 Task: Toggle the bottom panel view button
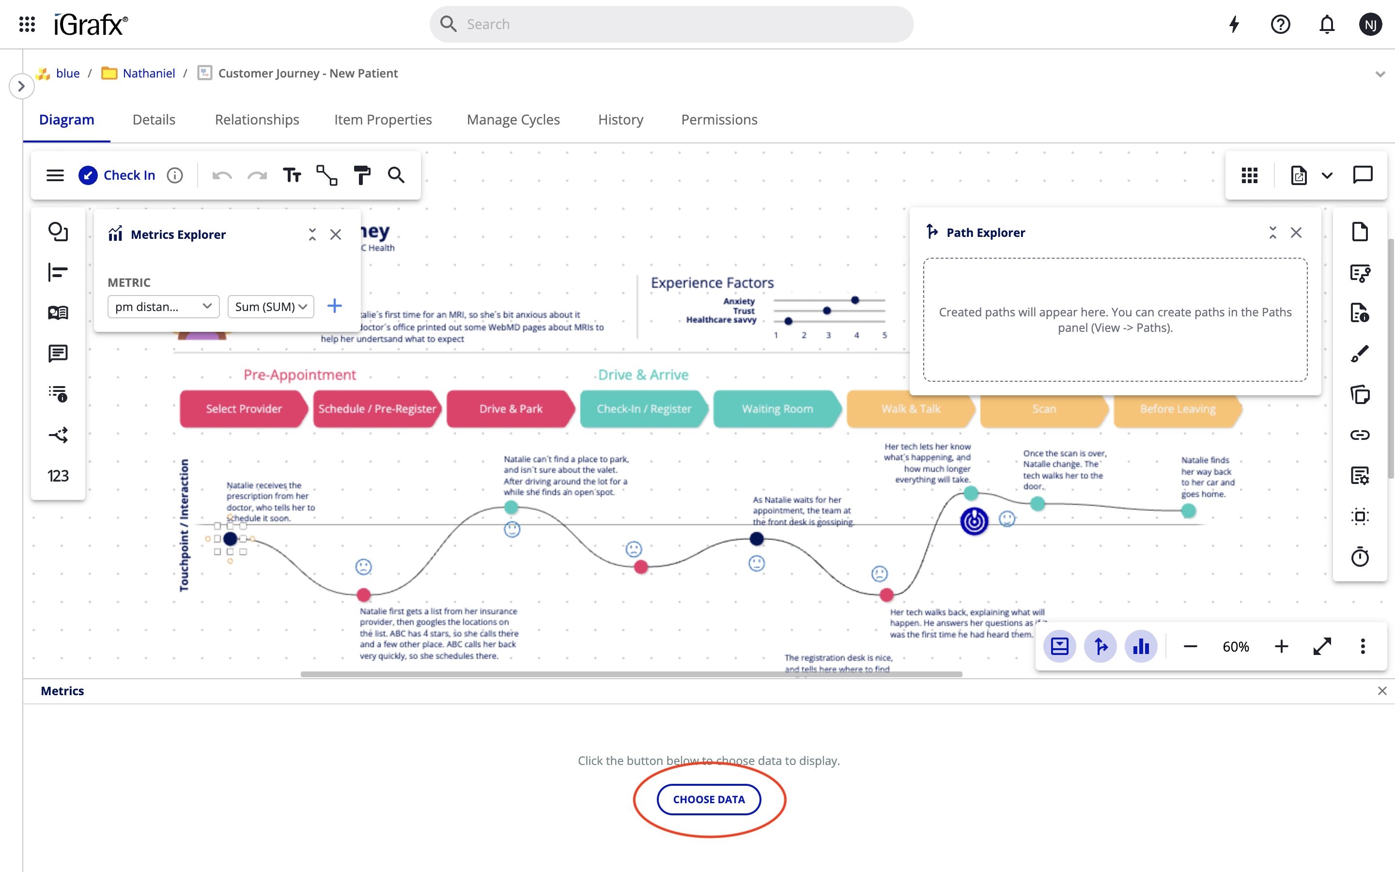(x=1059, y=647)
